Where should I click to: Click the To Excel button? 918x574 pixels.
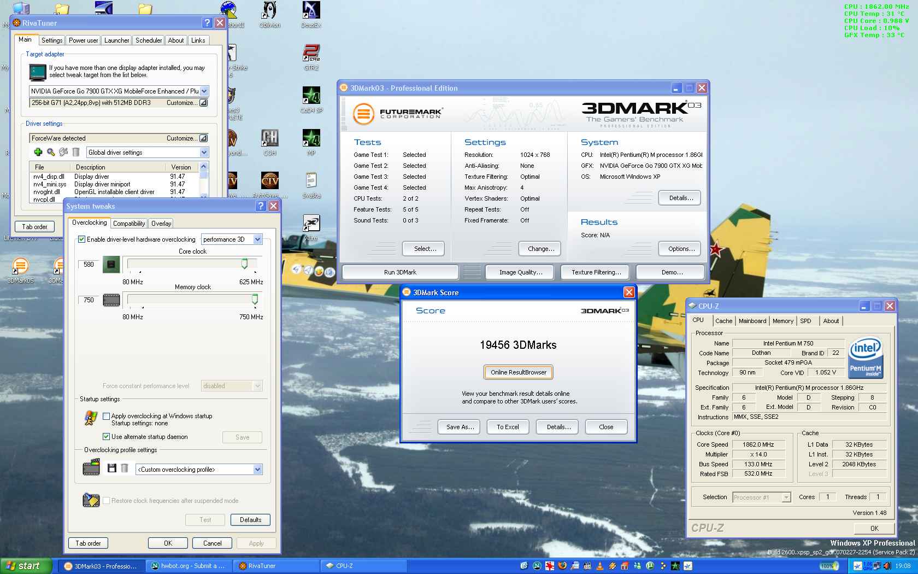coord(508,427)
